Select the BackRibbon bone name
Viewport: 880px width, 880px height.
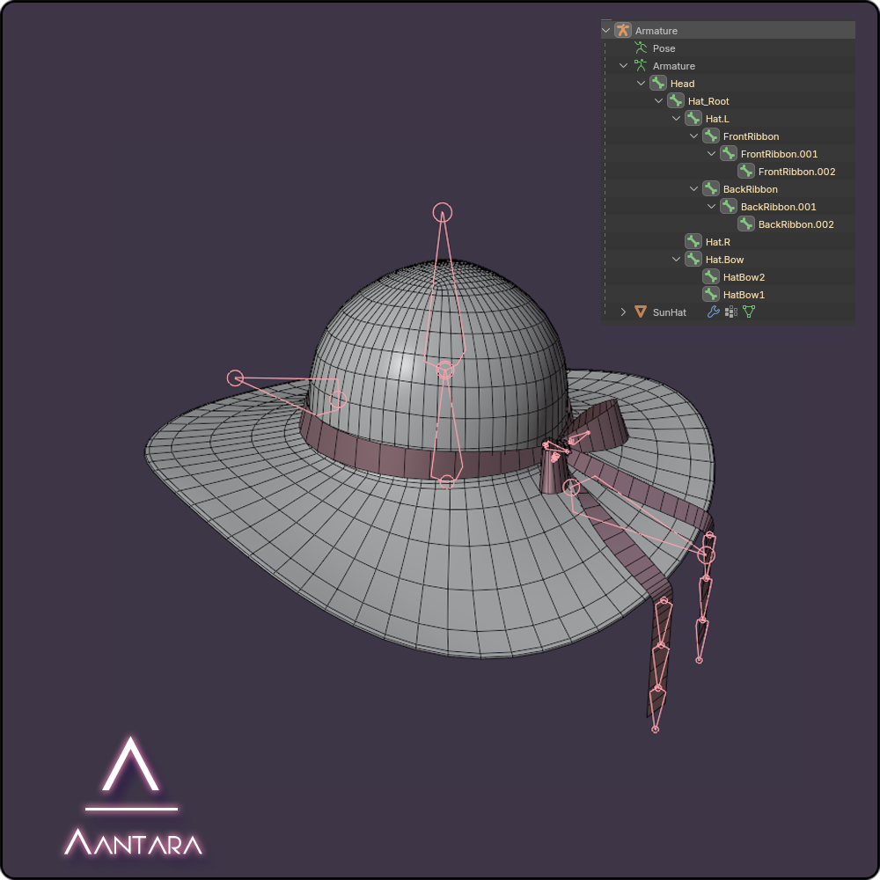751,189
